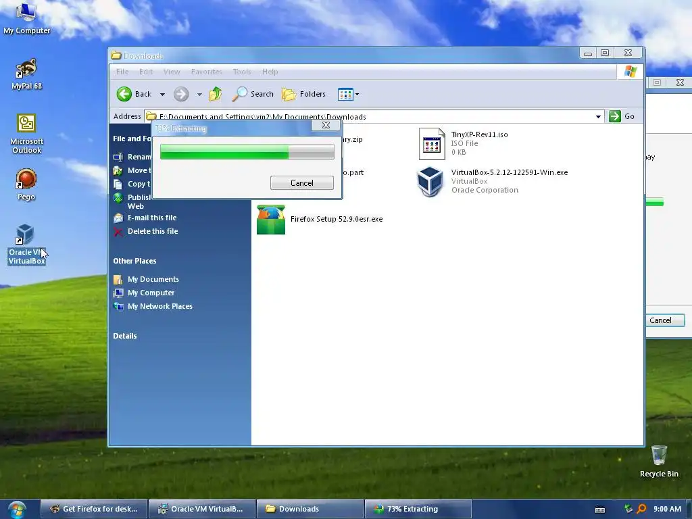Switch to Downloads taskbar button
This screenshot has width=692, height=519.
310,509
